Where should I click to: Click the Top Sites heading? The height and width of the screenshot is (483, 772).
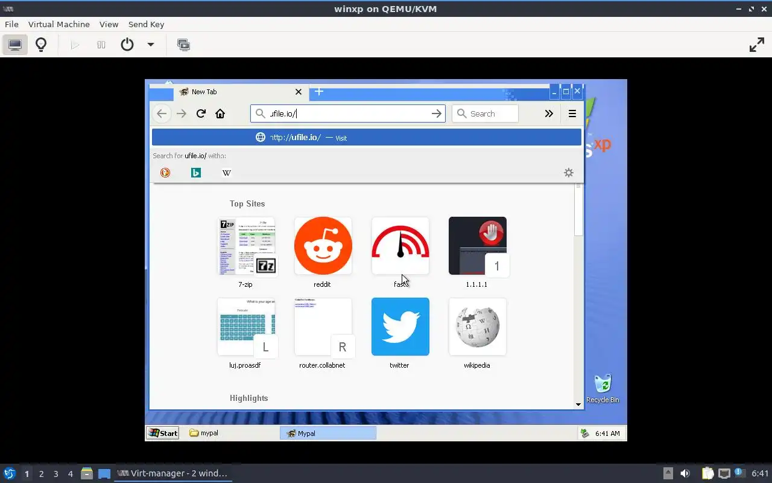(247, 203)
